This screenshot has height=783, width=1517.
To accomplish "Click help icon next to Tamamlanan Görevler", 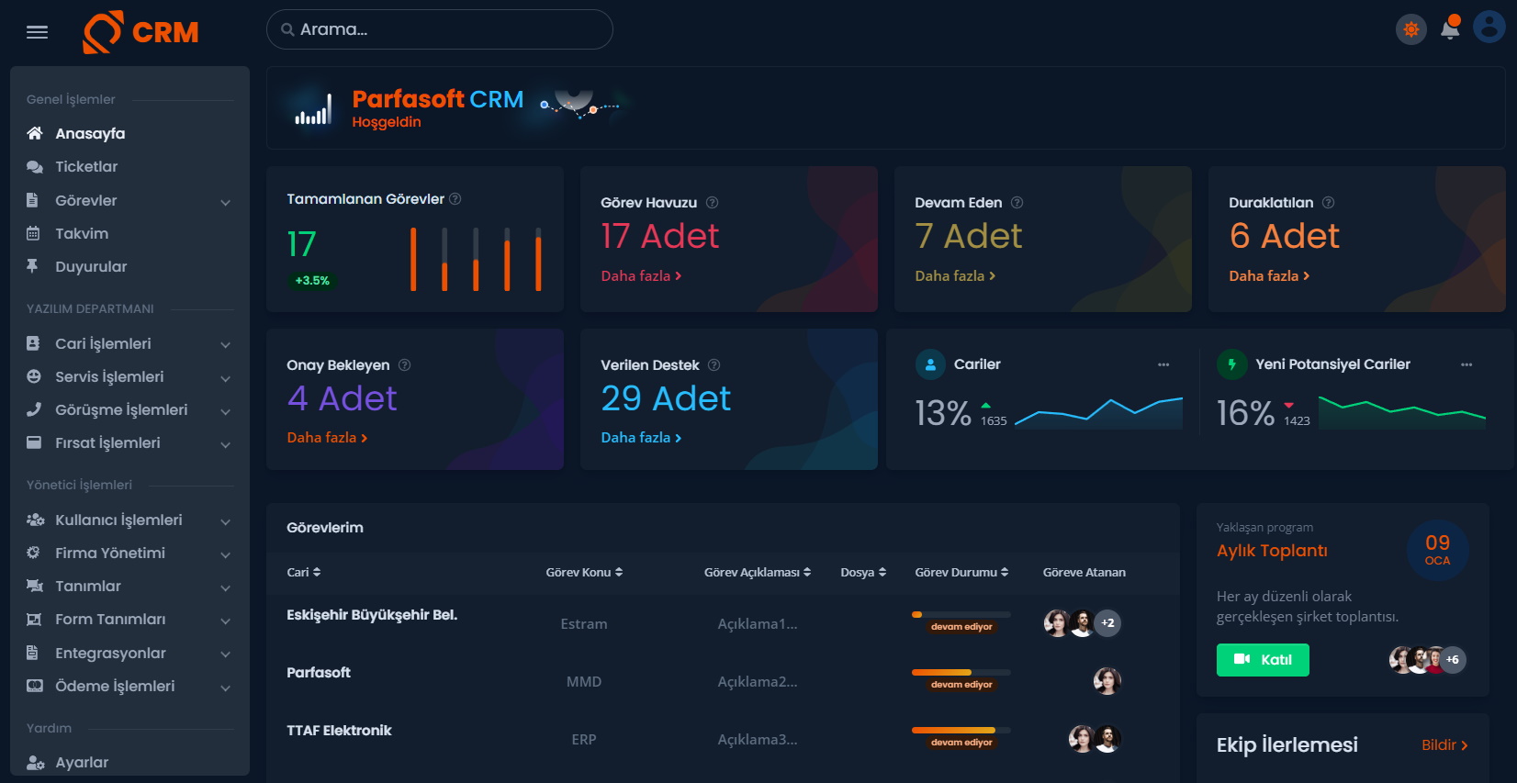I will pyautogui.click(x=455, y=199).
